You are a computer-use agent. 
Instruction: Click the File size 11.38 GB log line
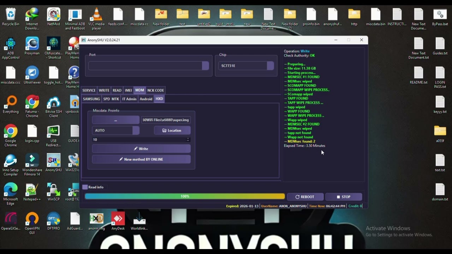coord(300,68)
